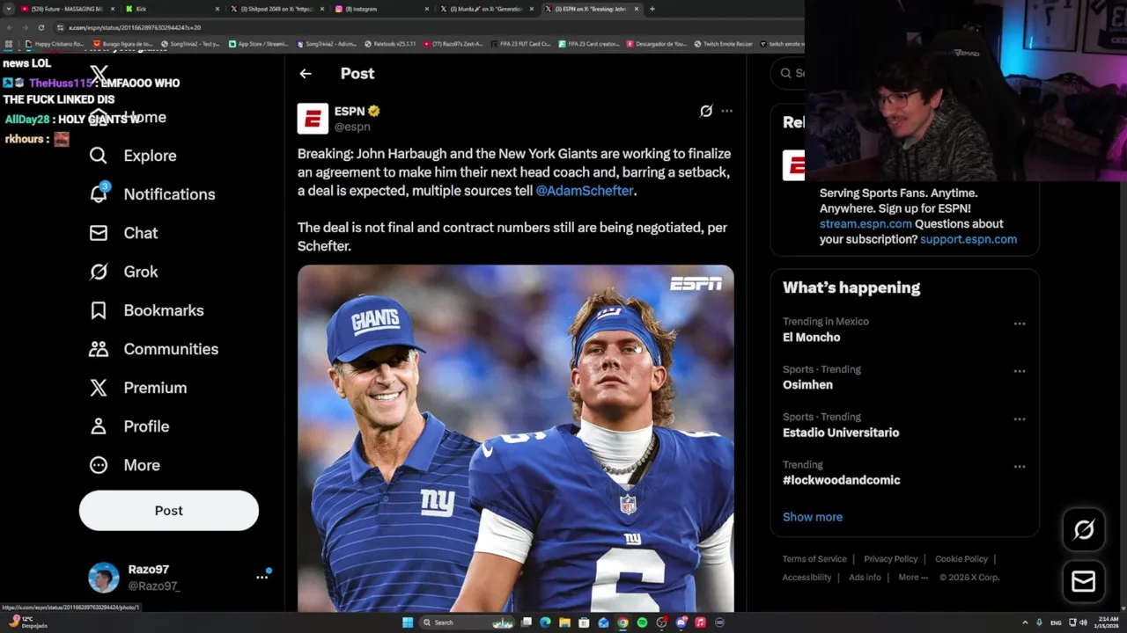This screenshot has height=633, width=1127.
Task: Open the floating Grok button
Action: tap(1084, 529)
